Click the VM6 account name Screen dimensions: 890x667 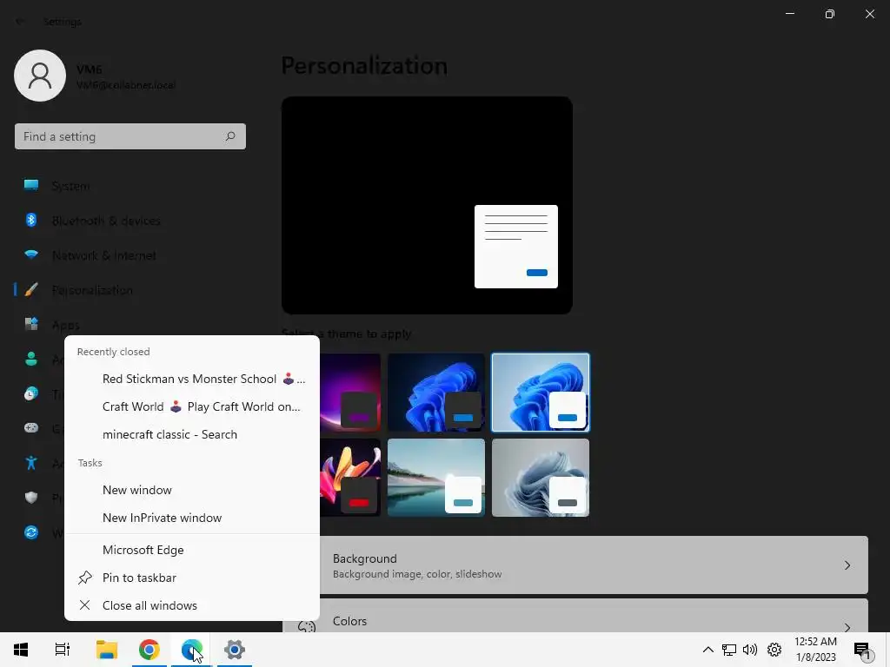90,69
